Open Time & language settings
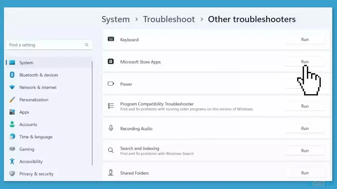This screenshot has width=337, height=189. click(49, 137)
